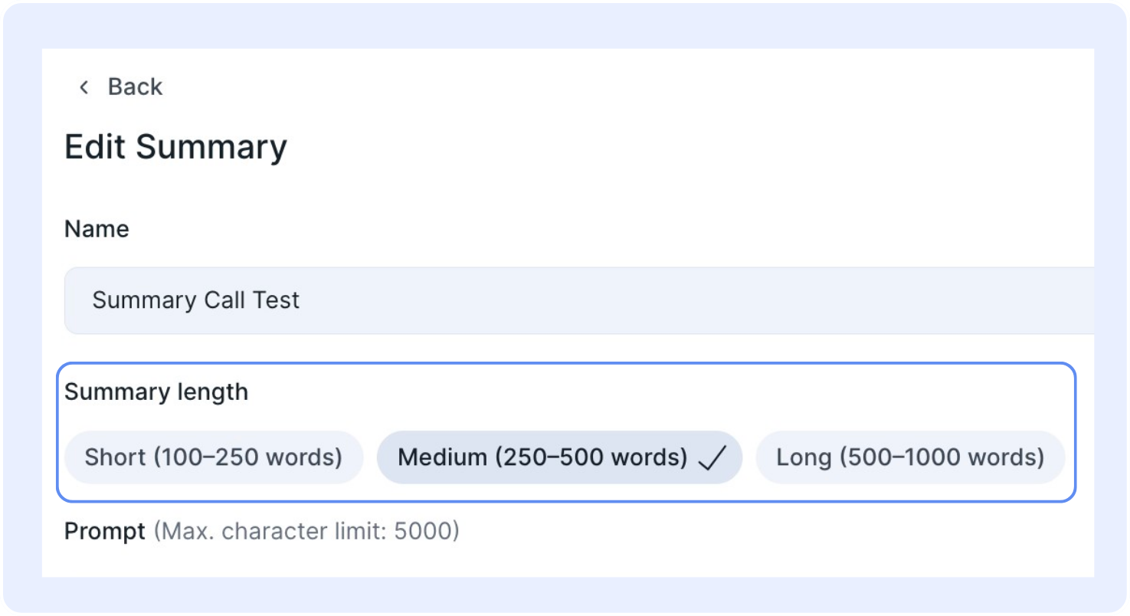Click the word 'Call' in the name field
Image resolution: width=1130 pixels, height=616 pixels.
[224, 300]
